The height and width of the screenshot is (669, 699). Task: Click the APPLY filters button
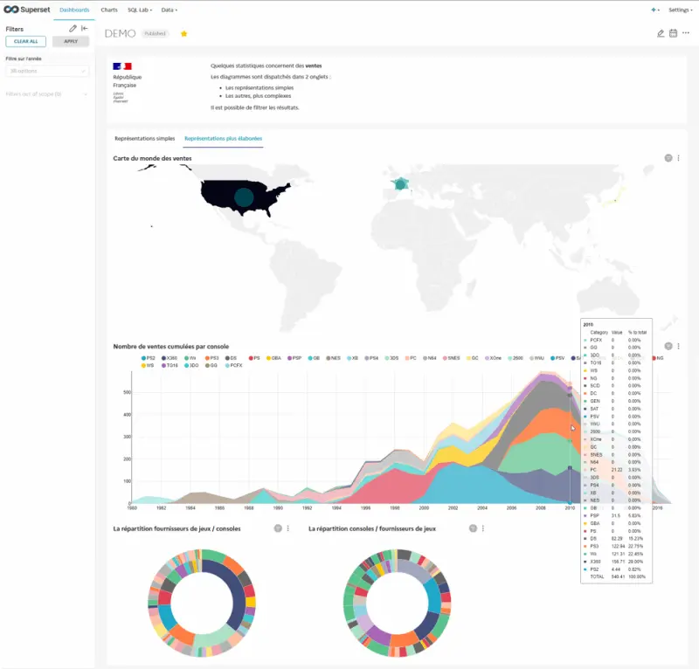coord(71,41)
